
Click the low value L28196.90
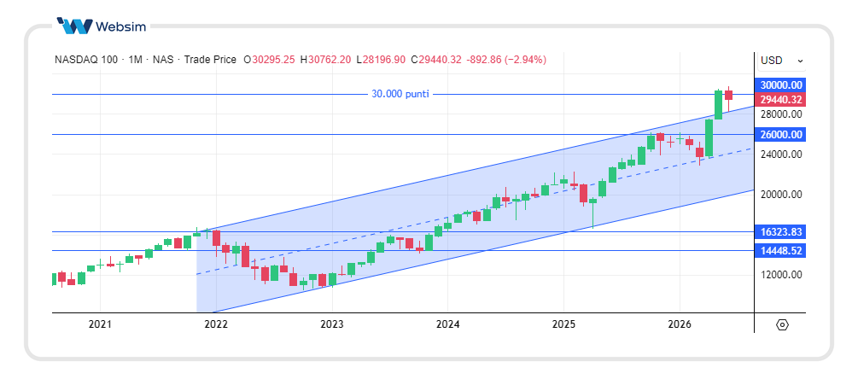[x=381, y=60]
